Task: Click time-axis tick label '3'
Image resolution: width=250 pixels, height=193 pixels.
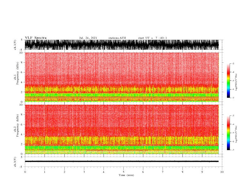Action: 84,172
